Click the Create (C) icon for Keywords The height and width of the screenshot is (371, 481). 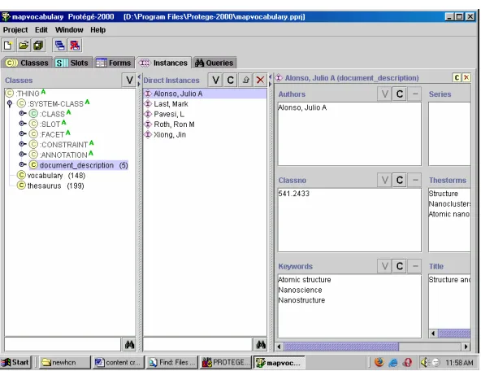click(400, 266)
